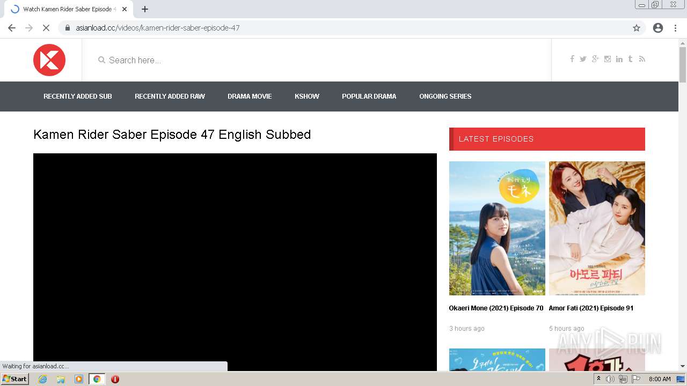Open the Chrome profile avatar
Screen dimensions: 687x386
point(658,28)
